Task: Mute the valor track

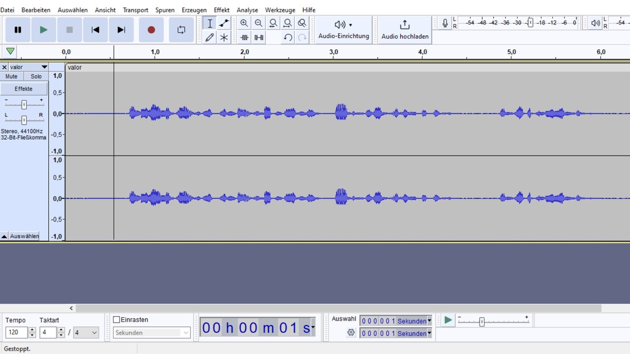Action: click(x=11, y=77)
